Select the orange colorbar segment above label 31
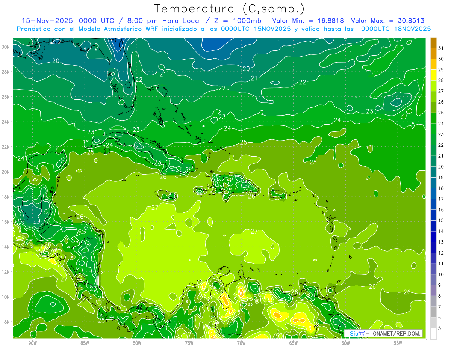This screenshot has height=348, width=451. [433, 43]
